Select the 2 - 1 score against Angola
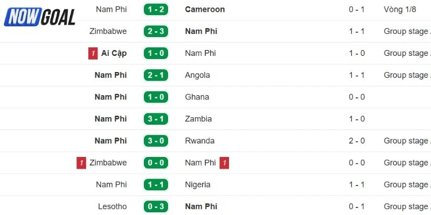Screen dimensions: 431x215 [x=156, y=75]
